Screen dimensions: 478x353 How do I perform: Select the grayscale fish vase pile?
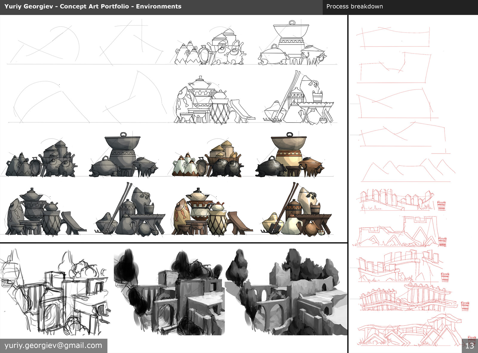(46, 211)
